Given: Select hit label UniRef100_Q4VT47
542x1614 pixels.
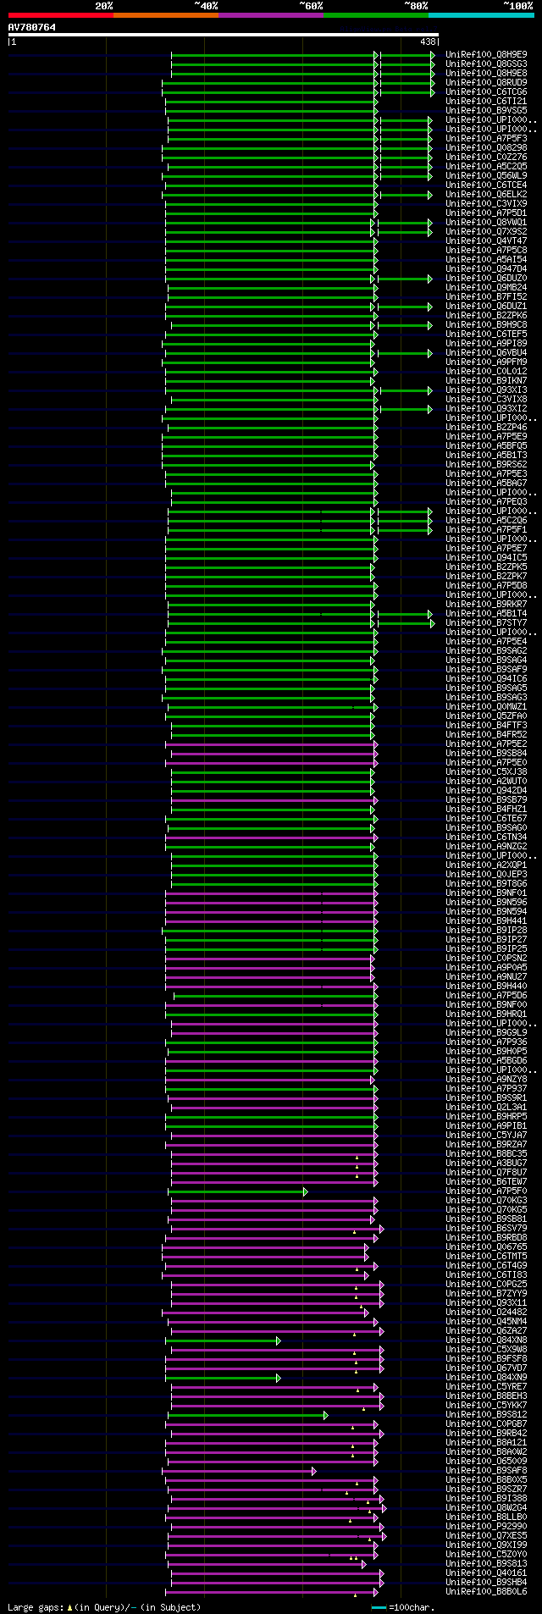Looking at the screenshot, I should pyautogui.click(x=486, y=240).
